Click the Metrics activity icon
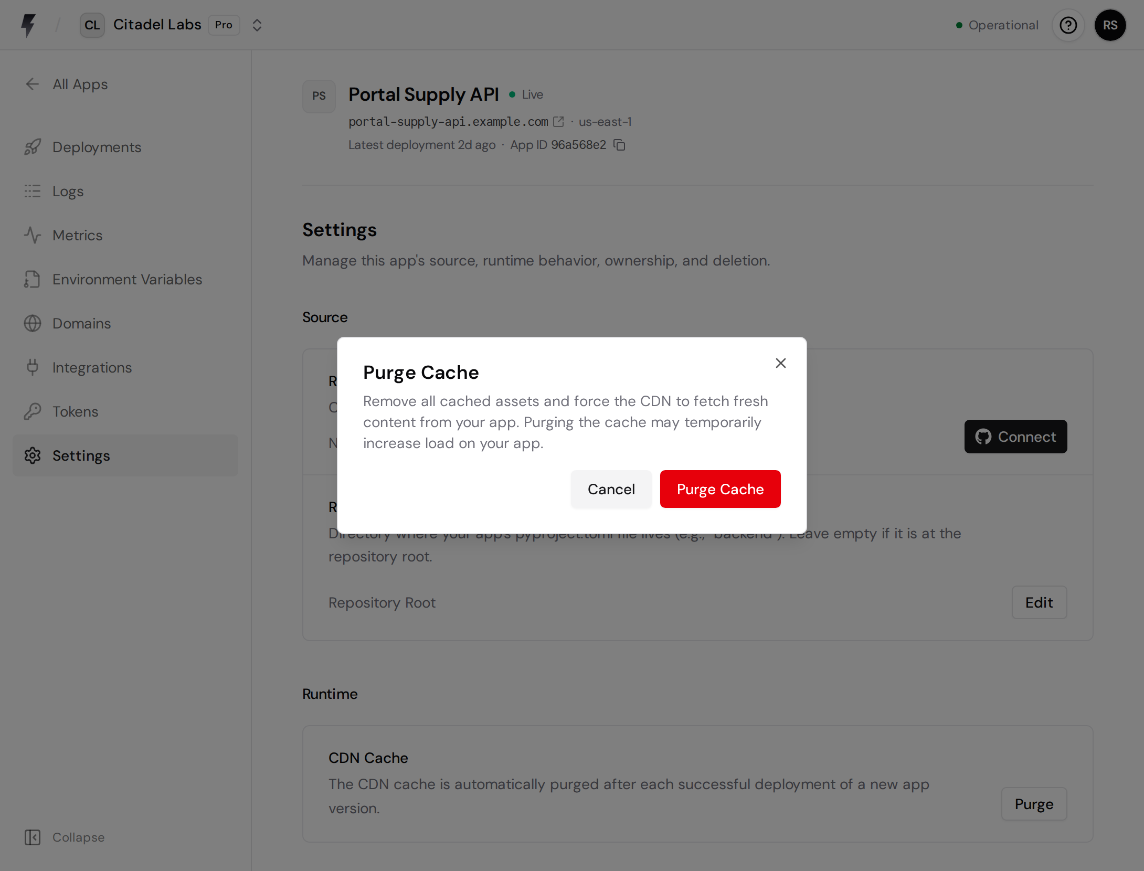1144x871 pixels. pos(33,235)
